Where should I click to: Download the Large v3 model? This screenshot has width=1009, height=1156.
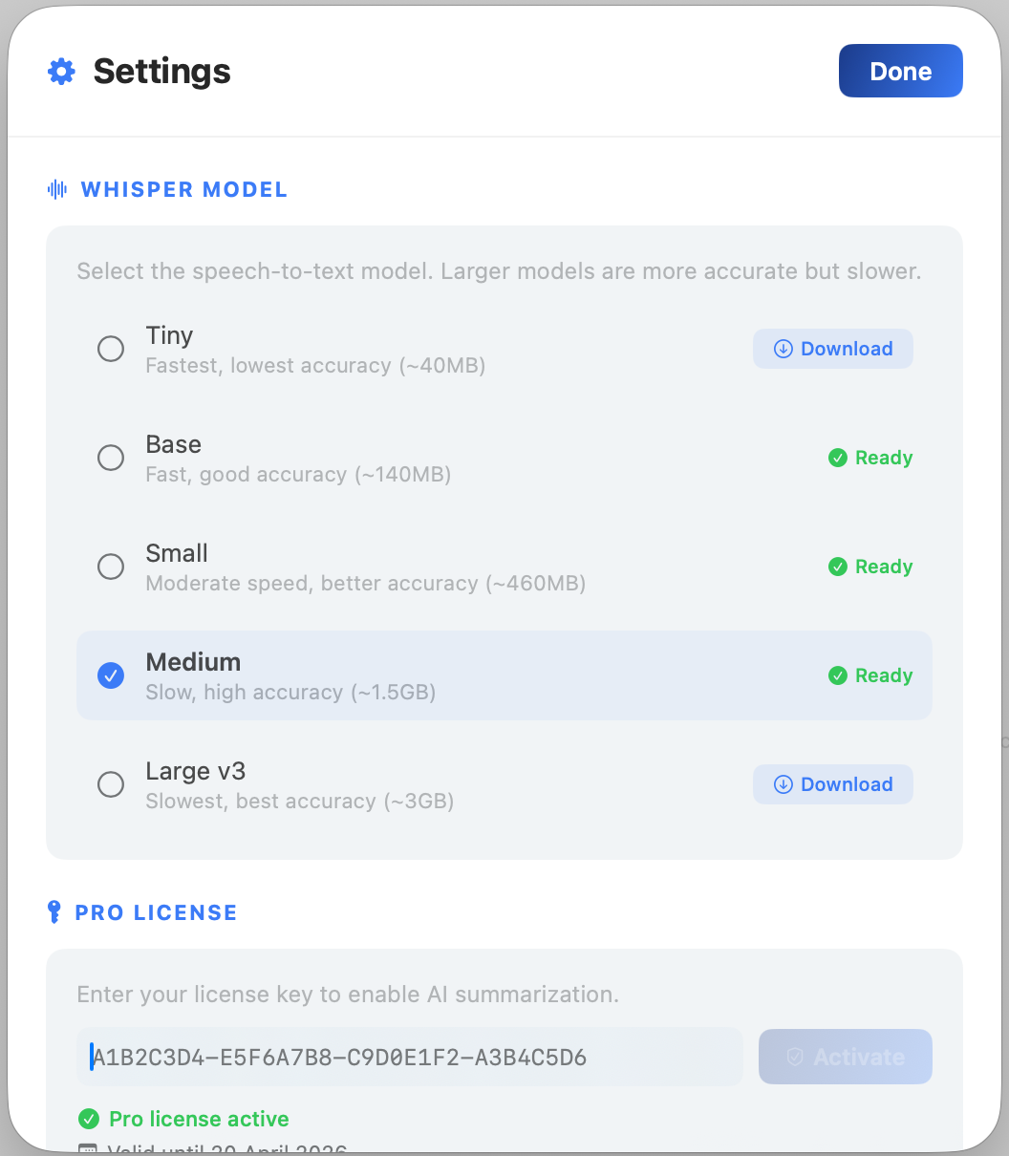tap(833, 784)
